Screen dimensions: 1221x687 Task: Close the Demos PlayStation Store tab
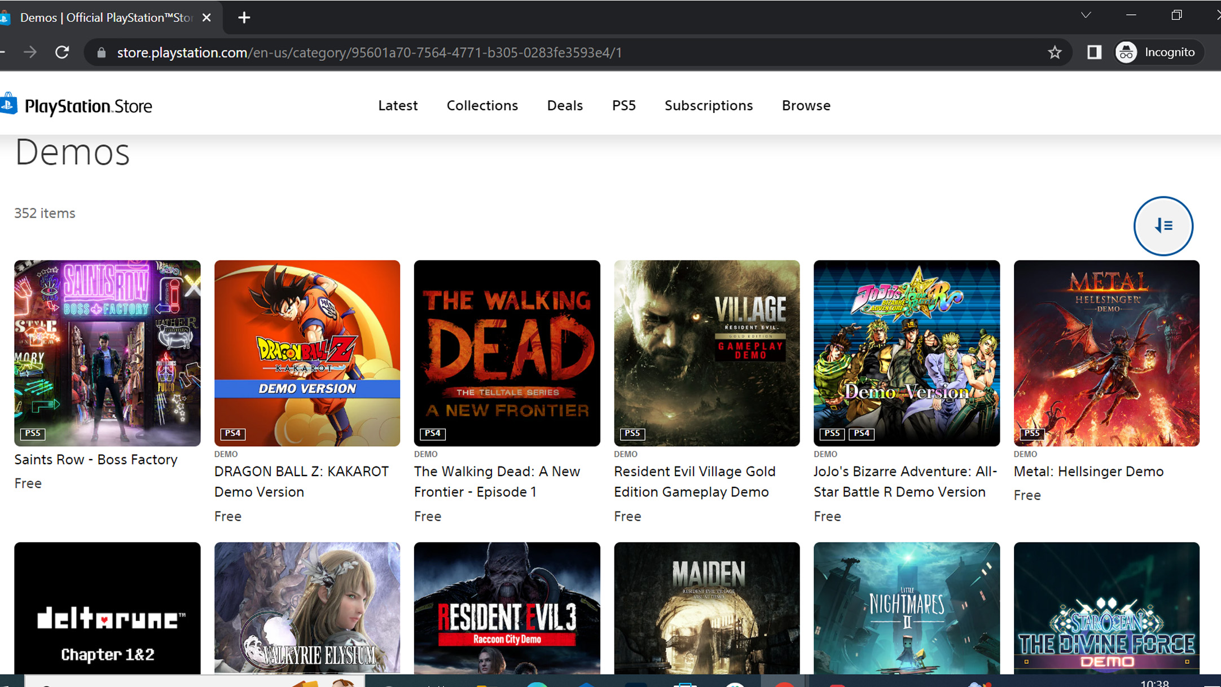click(207, 17)
